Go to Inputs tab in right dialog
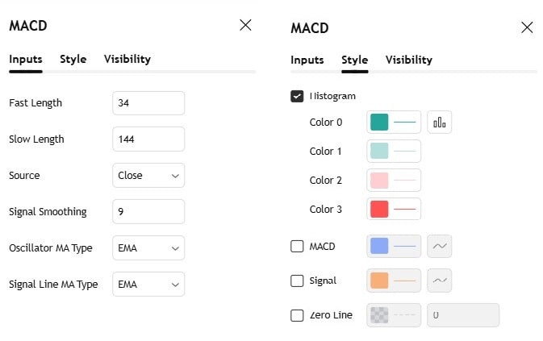 tap(307, 60)
